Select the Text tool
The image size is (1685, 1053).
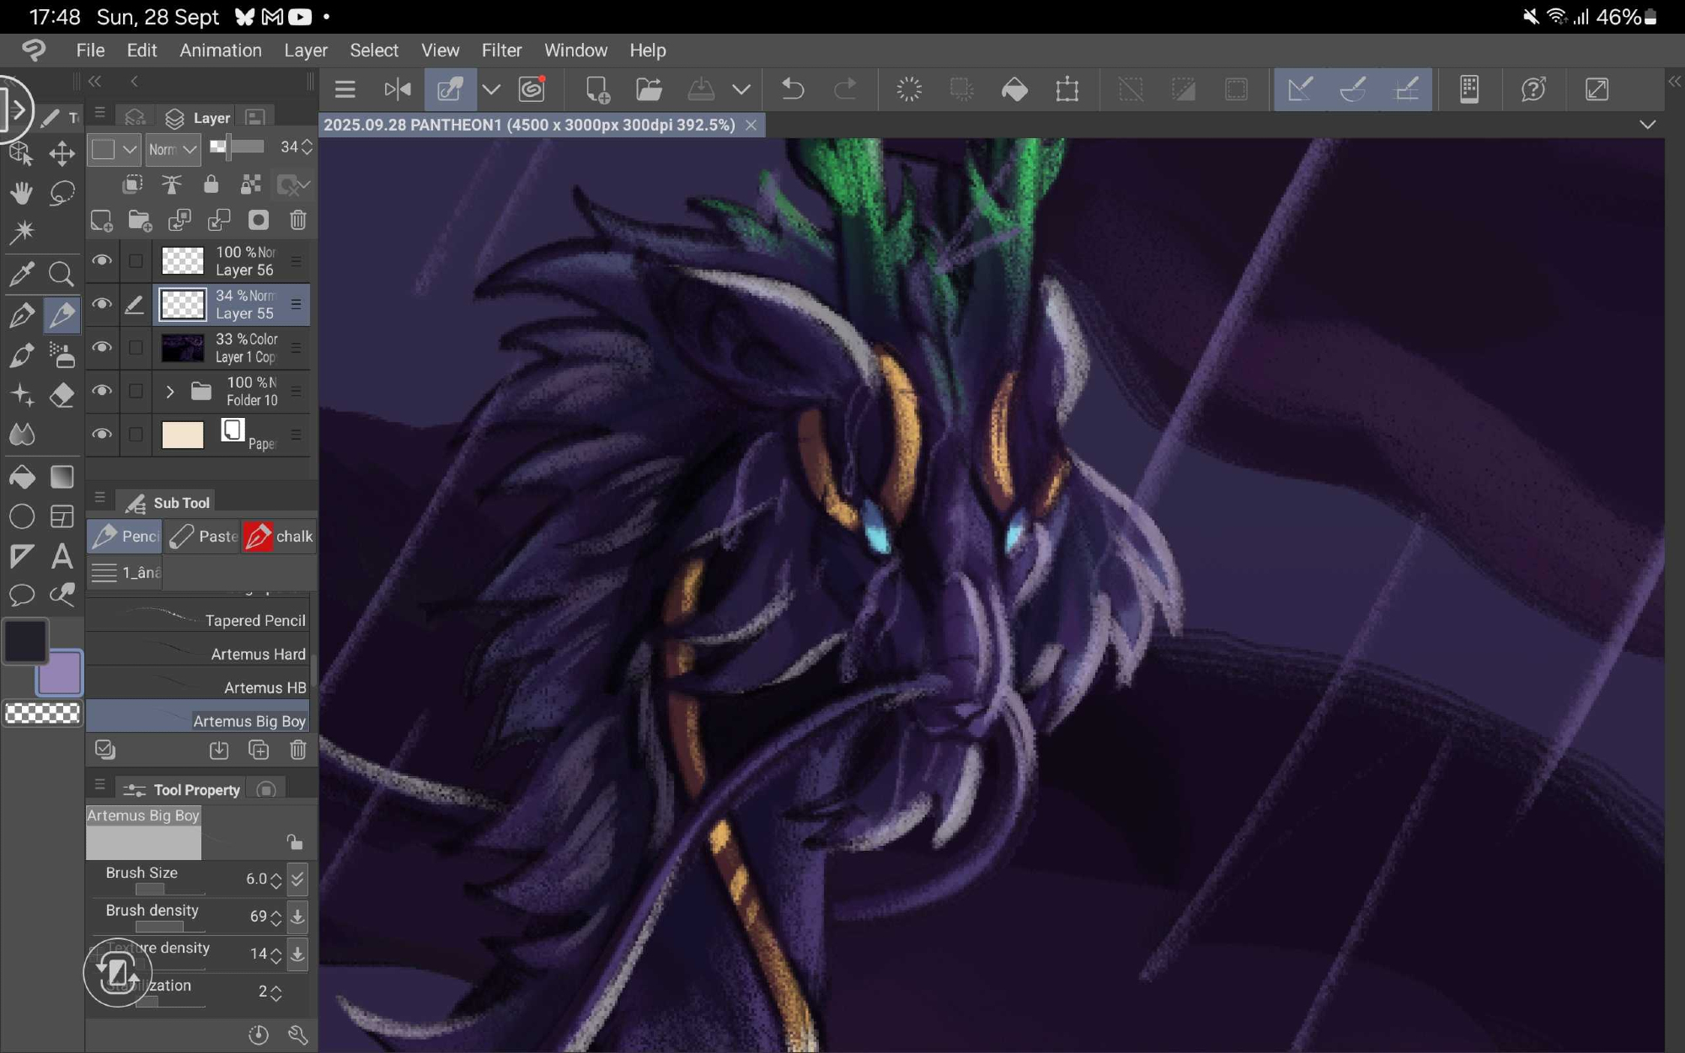pyautogui.click(x=62, y=556)
